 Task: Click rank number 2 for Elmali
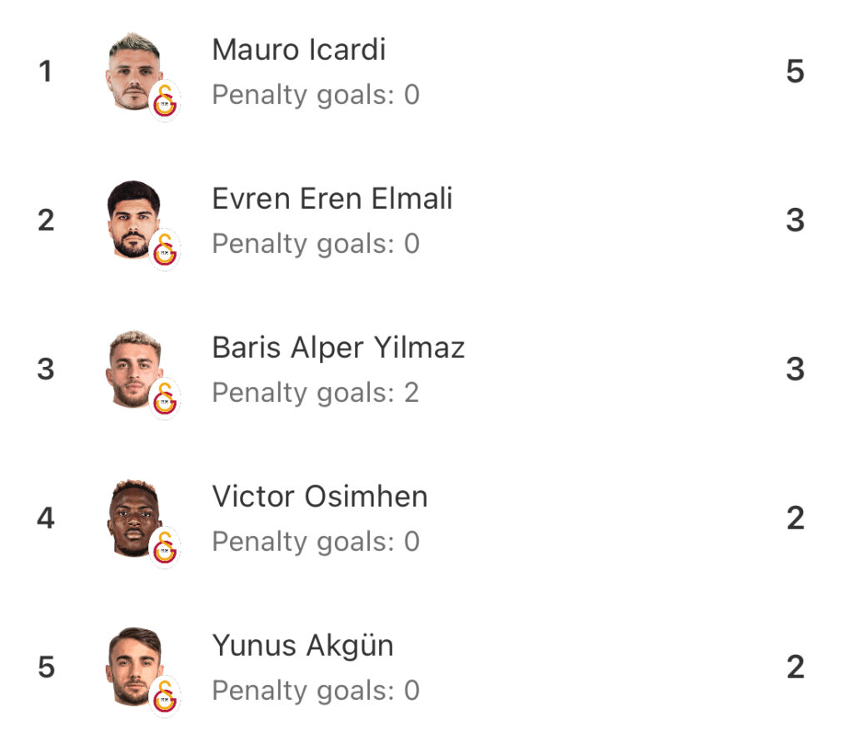[46, 220]
